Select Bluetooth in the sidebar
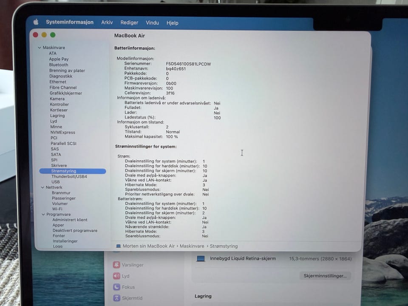Viewport: 408px width, 306px height. point(59,65)
